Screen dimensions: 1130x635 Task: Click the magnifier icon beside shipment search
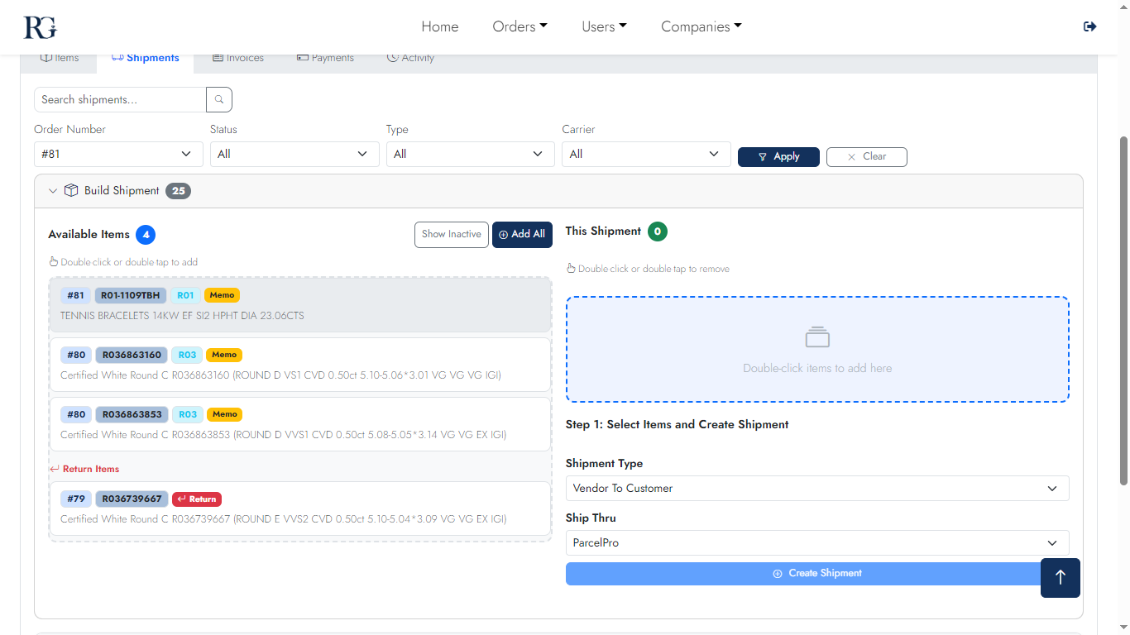(218, 99)
